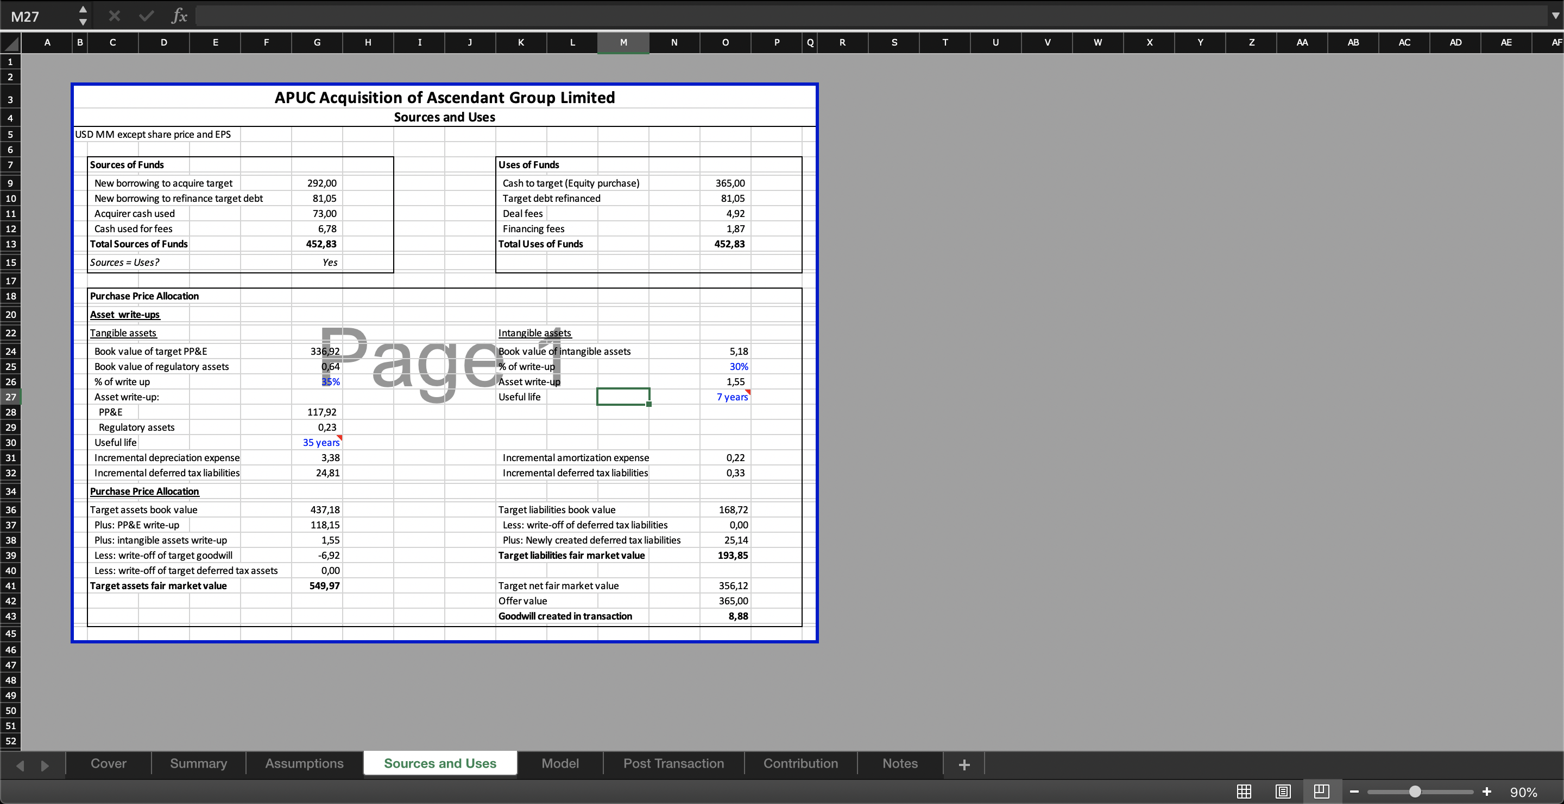This screenshot has height=804, width=1564.
Task: Adjust the zoom slider handle
Action: pyautogui.click(x=1415, y=792)
